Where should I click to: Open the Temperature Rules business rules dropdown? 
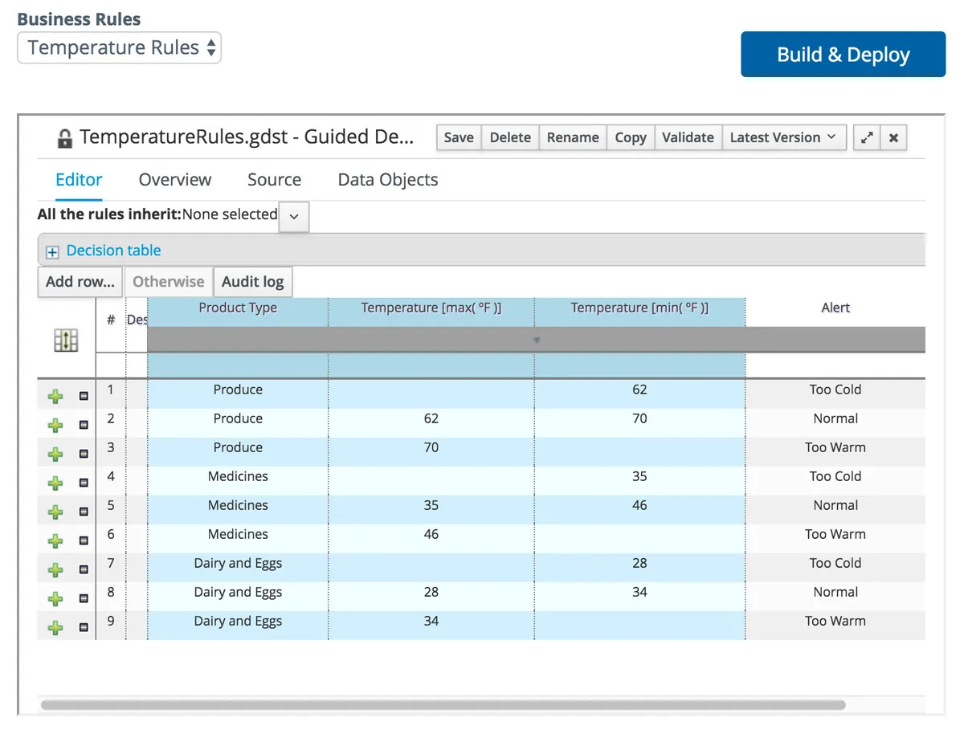119,47
